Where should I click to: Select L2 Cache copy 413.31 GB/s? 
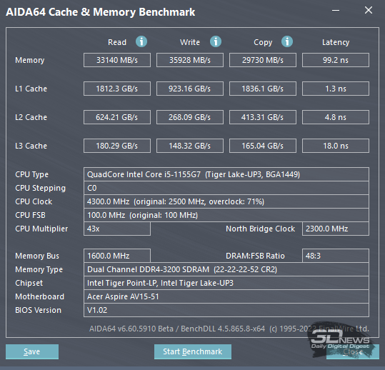[x=263, y=117]
